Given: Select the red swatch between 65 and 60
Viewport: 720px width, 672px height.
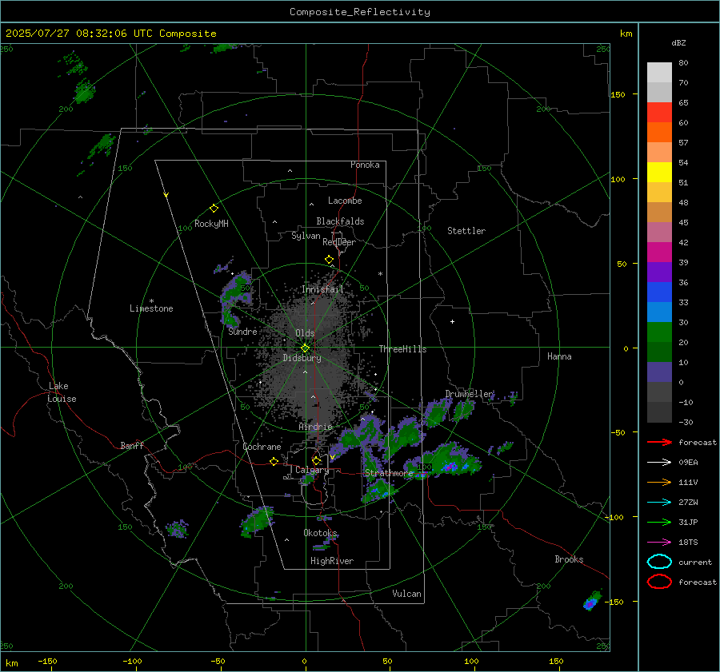Looking at the screenshot, I should (x=659, y=113).
